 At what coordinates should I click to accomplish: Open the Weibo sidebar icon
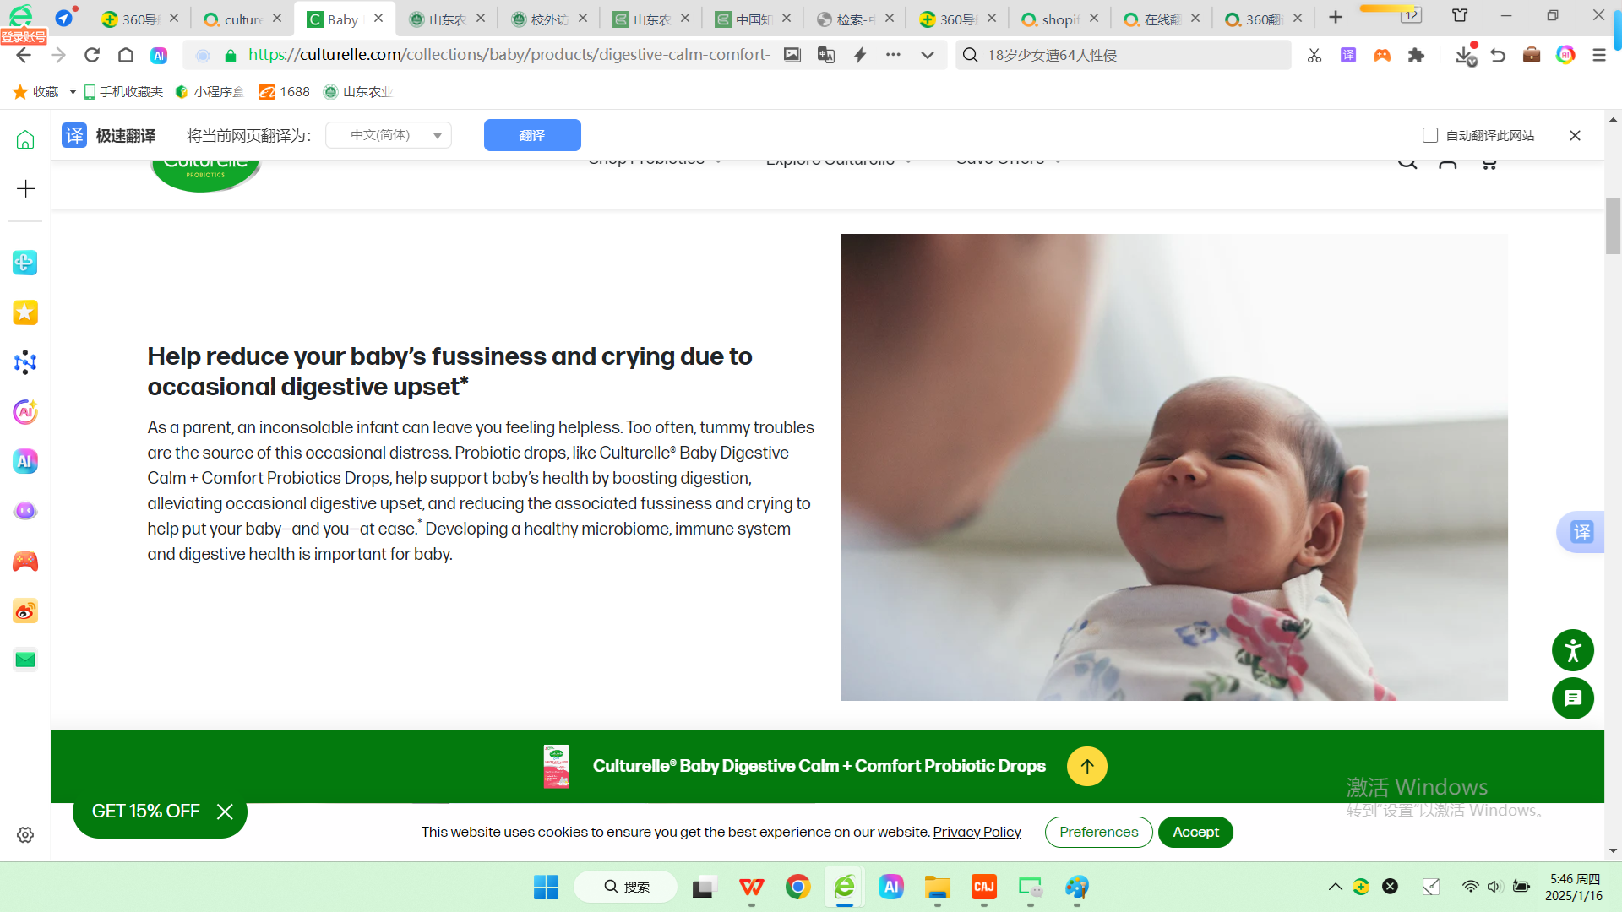[25, 611]
